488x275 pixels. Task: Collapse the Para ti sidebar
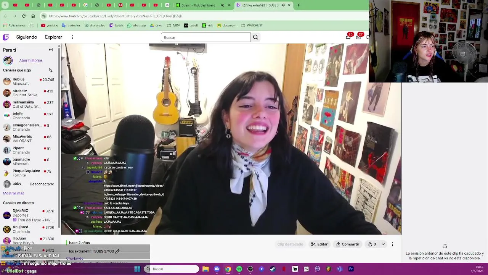(51, 50)
